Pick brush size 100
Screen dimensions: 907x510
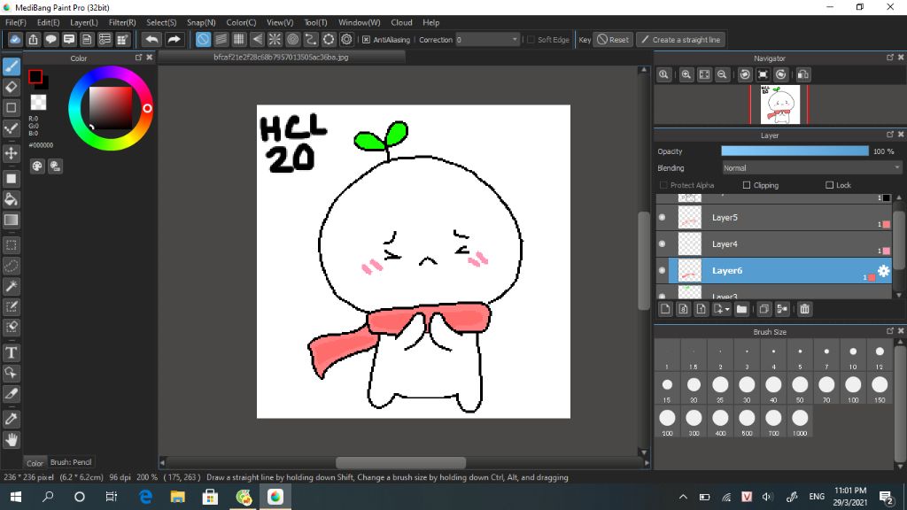coord(853,388)
